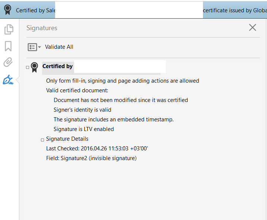Open the Attachments paperclip panel
Viewport: 267px width, 220px height.
(x=8, y=62)
